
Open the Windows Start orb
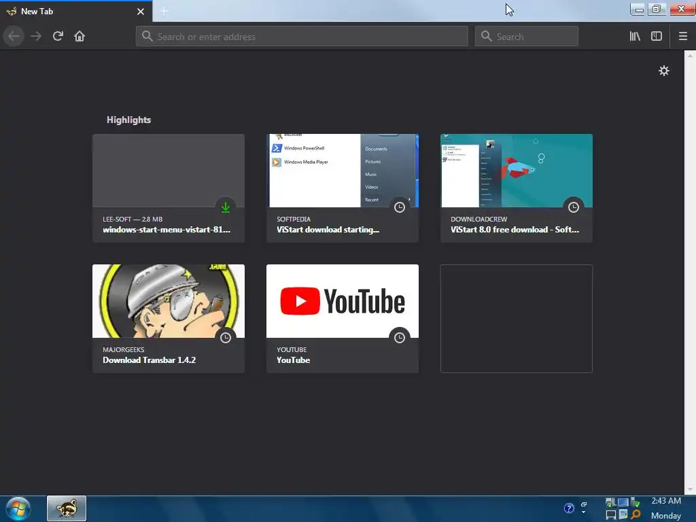coord(18,508)
